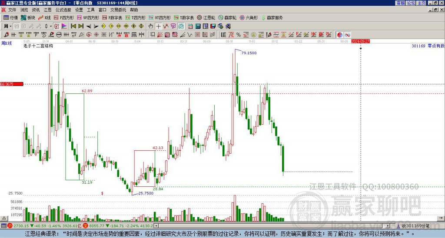This screenshot has height=238, width=445.
Task: Click the percent sign tool icon
Action: pyautogui.click(x=239, y=35)
